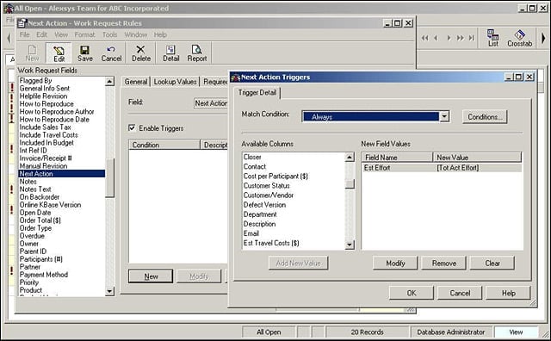
Task: Switch to the Lookup Values tab
Action: tap(175, 82)
